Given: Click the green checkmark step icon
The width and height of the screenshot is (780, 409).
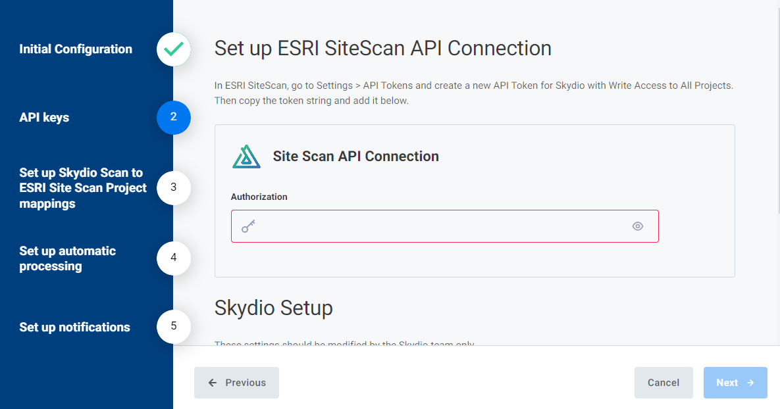Looking at the screenshot, I should coord(174,49).
